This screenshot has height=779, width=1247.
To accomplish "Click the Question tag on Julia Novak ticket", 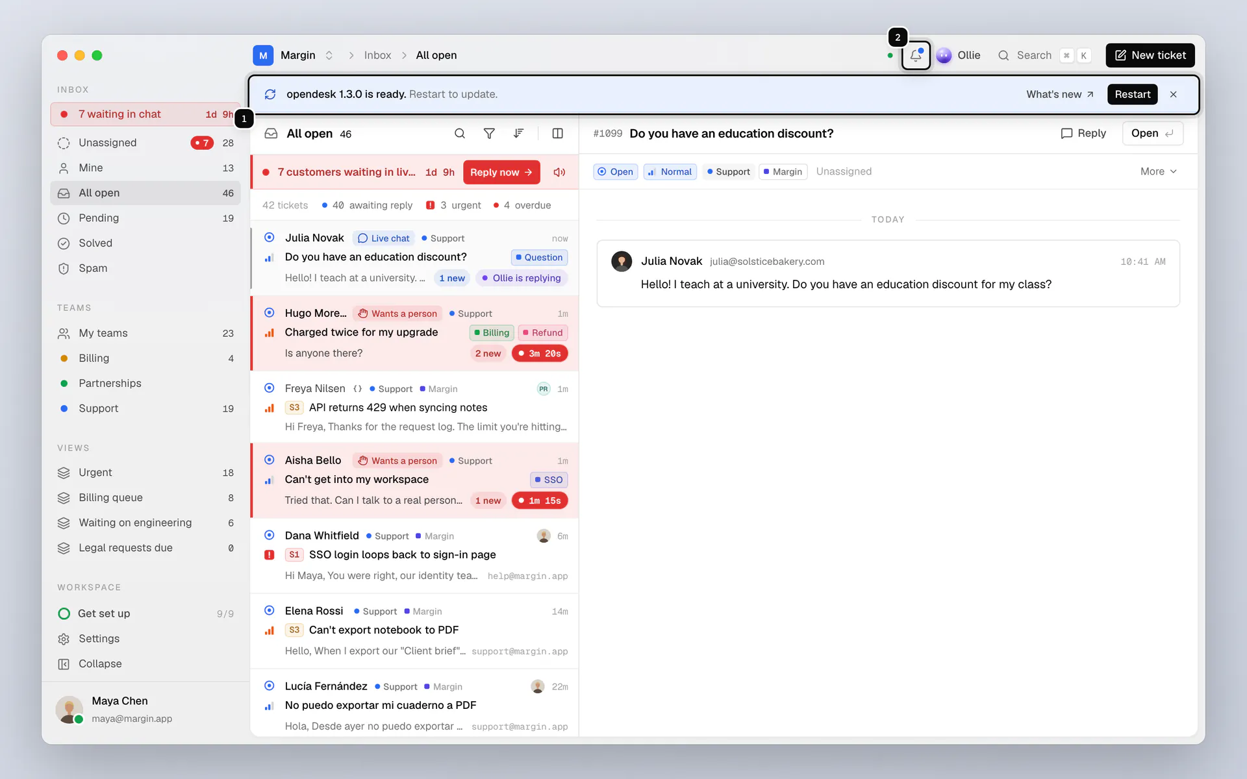I will coord(539,257).
